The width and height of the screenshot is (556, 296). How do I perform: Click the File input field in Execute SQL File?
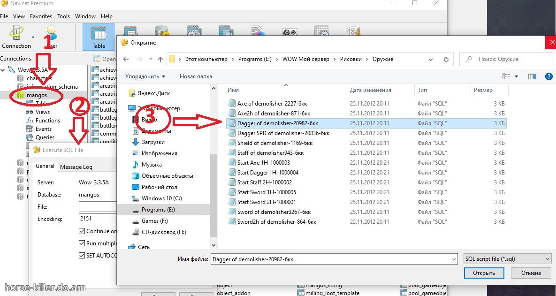coord(98,207)
